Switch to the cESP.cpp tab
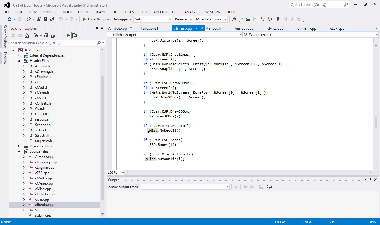 coord(337,28)
